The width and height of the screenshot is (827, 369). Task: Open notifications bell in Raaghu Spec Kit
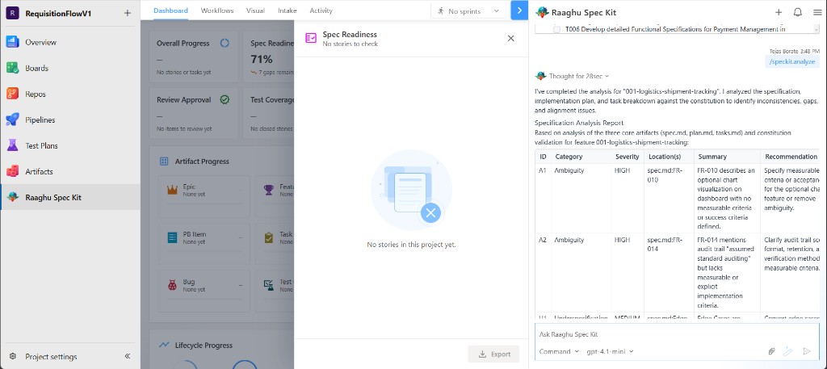798,13
